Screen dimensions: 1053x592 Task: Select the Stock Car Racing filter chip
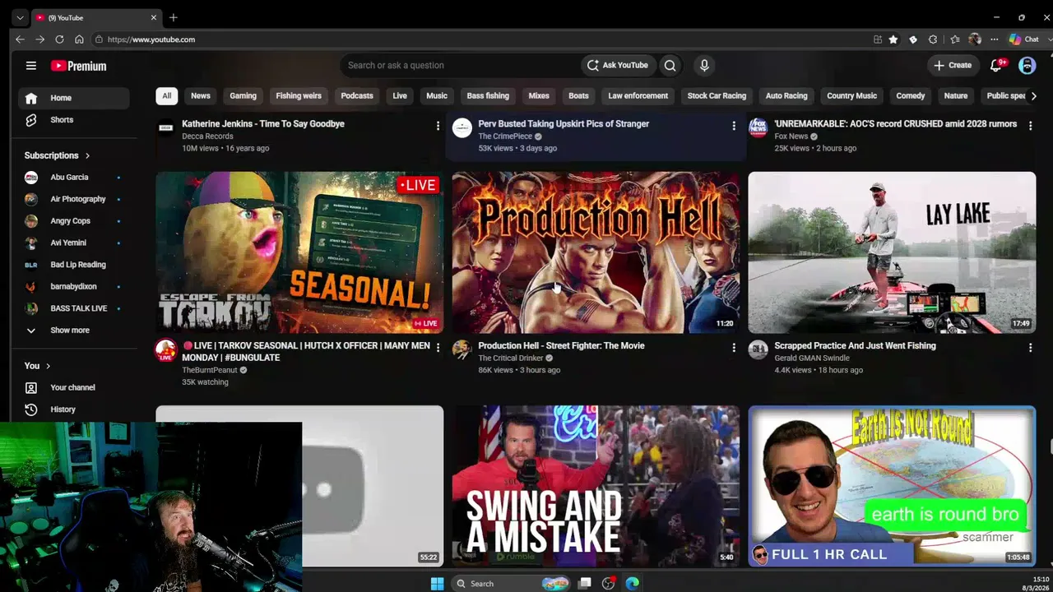click(717, 96)
